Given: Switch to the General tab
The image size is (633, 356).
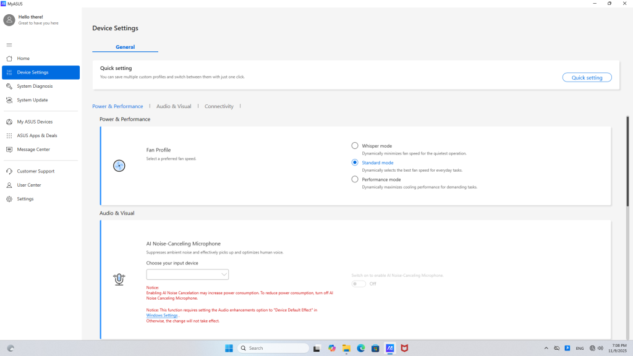Looking at the screenshot, I should (x=125, y=47).
